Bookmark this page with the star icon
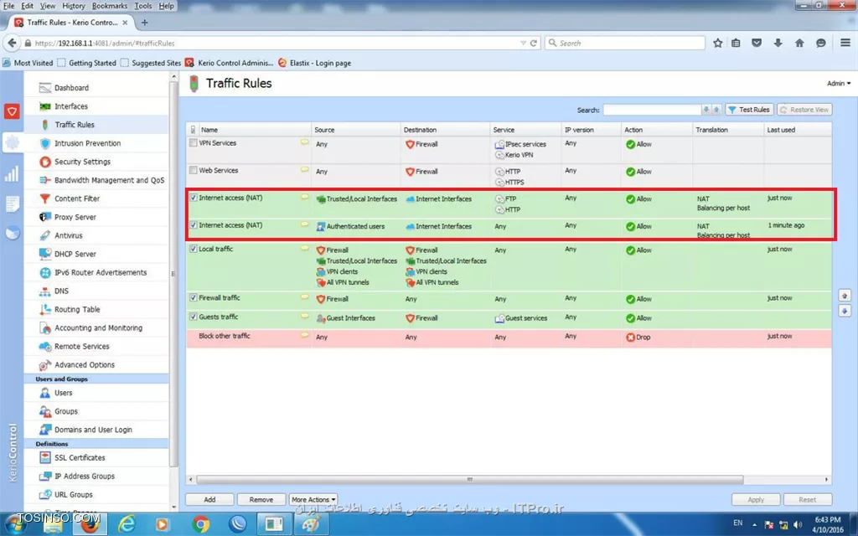 pos(717,44)
